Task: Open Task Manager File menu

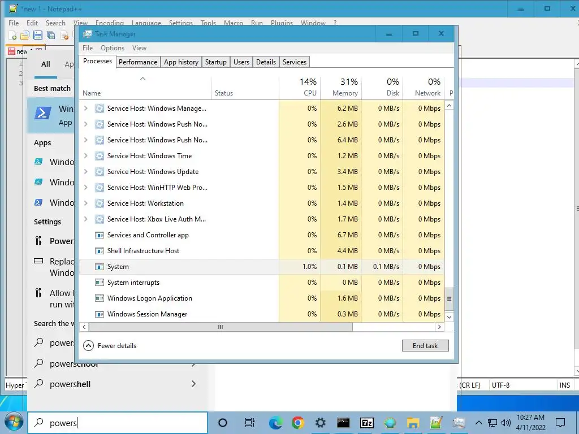Action: click(x=88, y=48)
